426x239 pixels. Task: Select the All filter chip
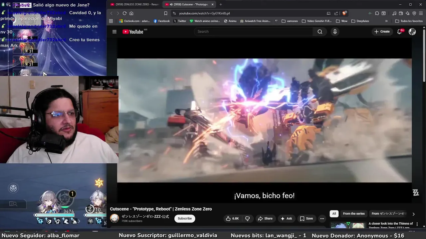tap(334, 214)
